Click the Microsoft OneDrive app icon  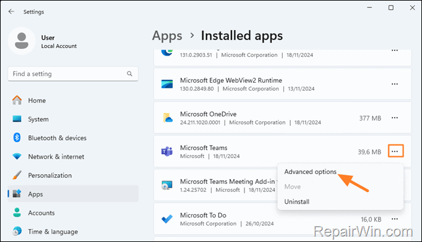pos(168,118)
